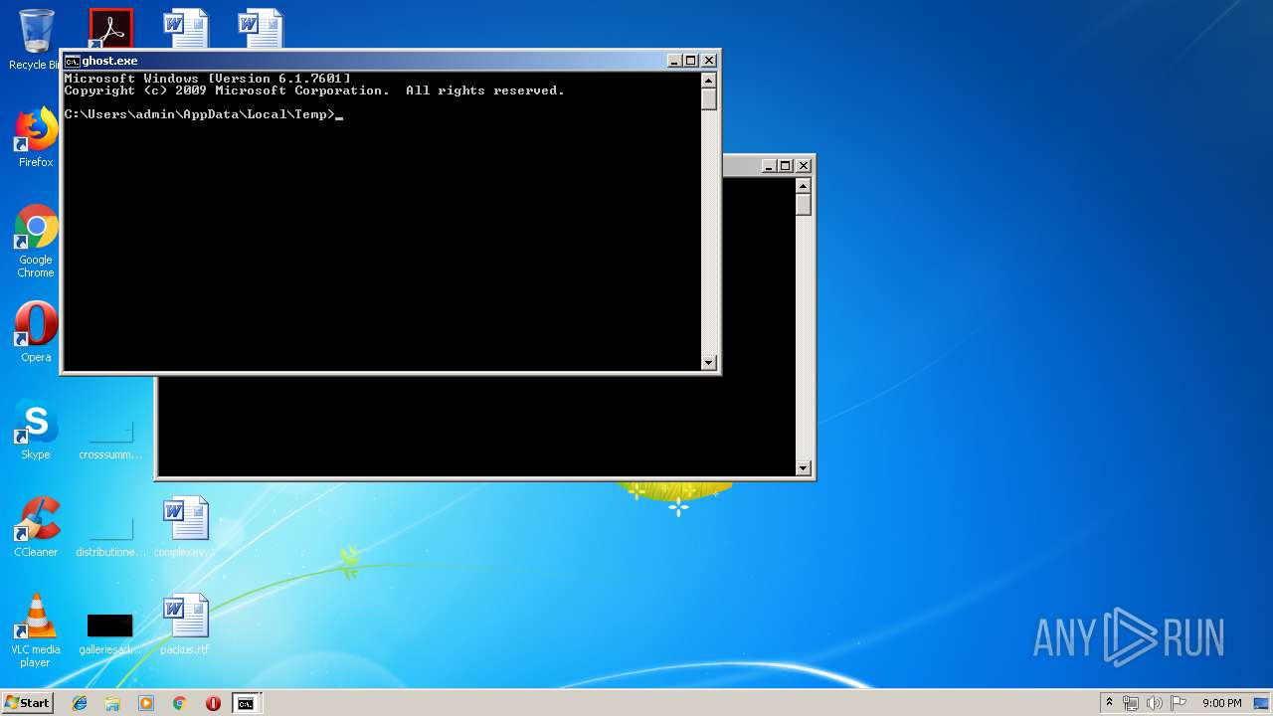Click the background console scrollbar thumb
Screen dimensions: 1273x716
click(x=804, y=205)
